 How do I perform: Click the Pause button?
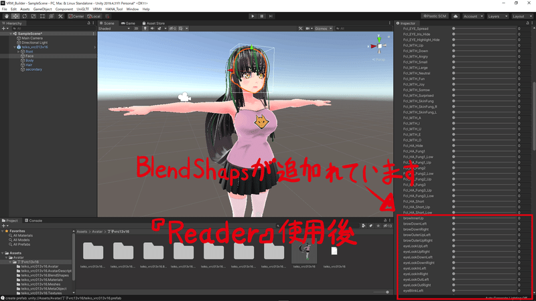pyautogui.click(x=262, y=16)
